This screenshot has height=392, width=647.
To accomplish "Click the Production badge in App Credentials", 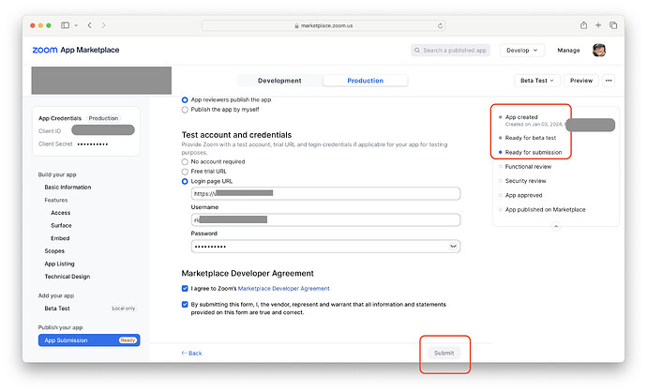I will [x=103, y=118].
